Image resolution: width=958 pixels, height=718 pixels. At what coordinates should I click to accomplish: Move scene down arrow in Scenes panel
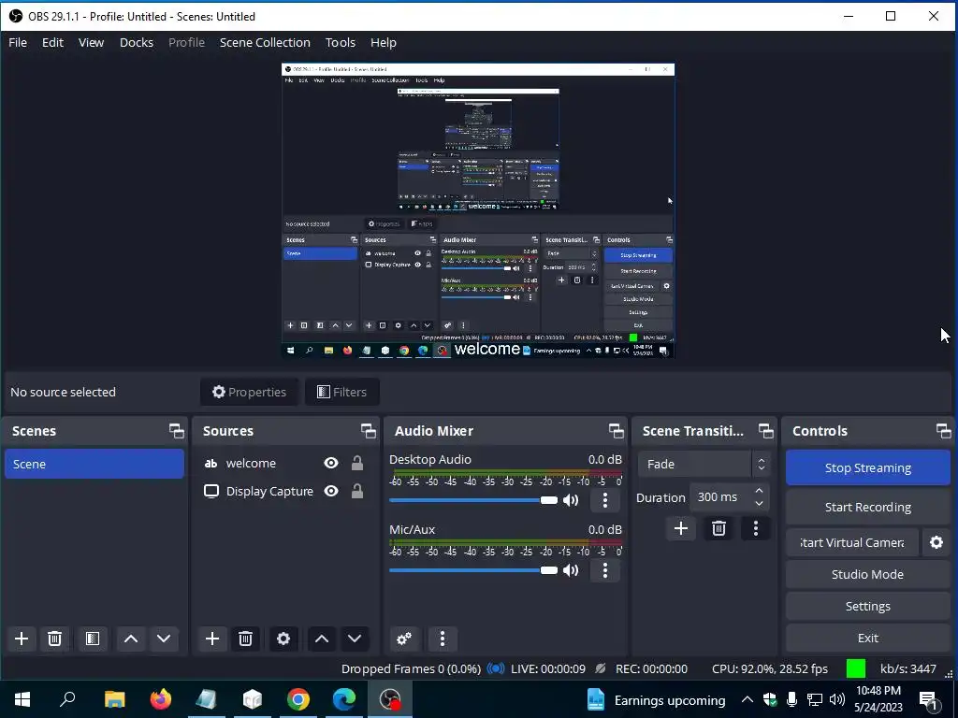point(164,639)
